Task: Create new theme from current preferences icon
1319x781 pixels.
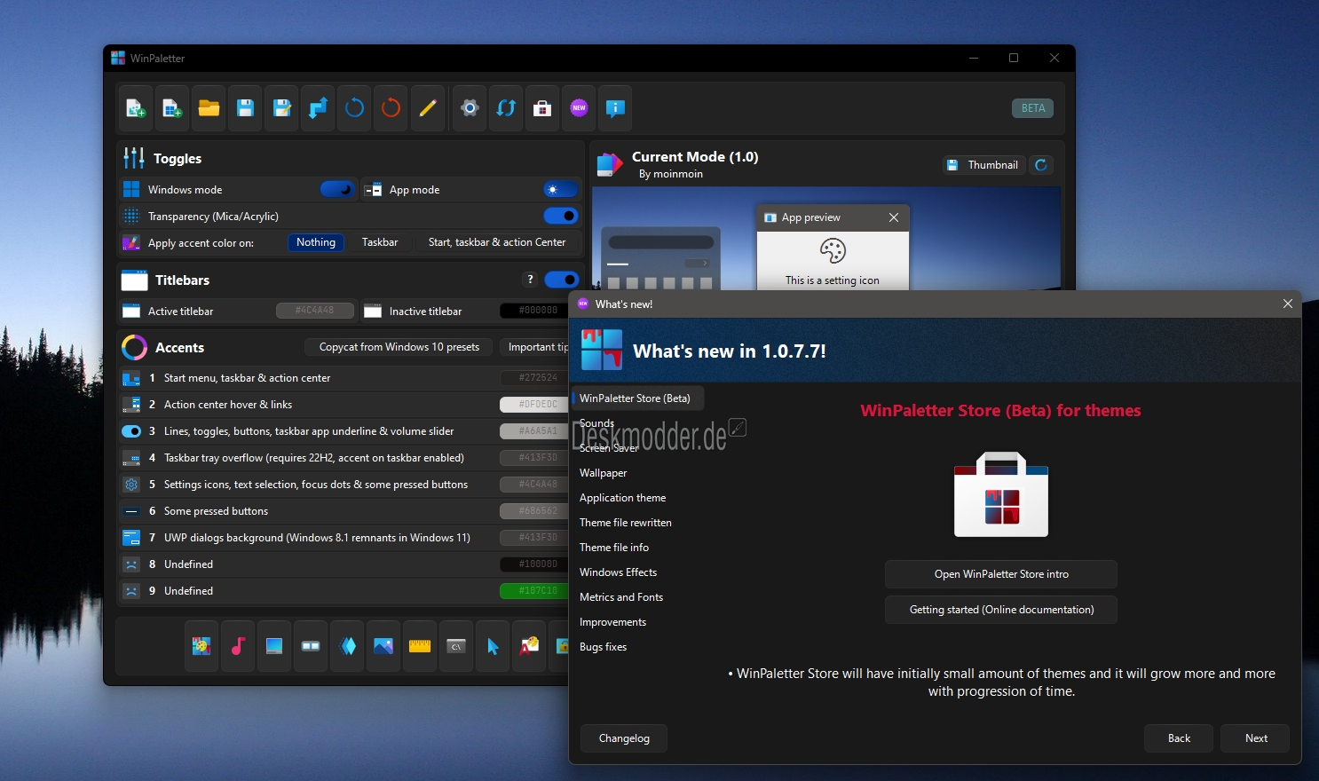Action: pos(136,108)
